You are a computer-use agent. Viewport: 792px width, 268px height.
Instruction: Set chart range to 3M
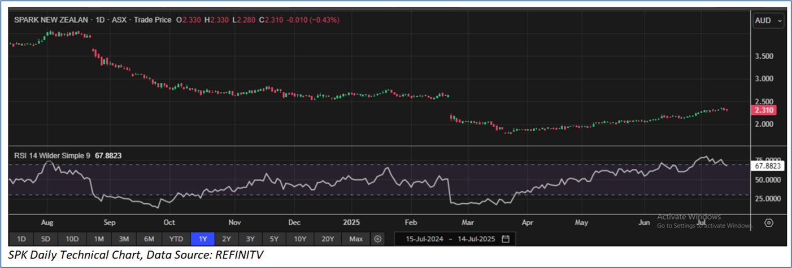coord(124,239)
